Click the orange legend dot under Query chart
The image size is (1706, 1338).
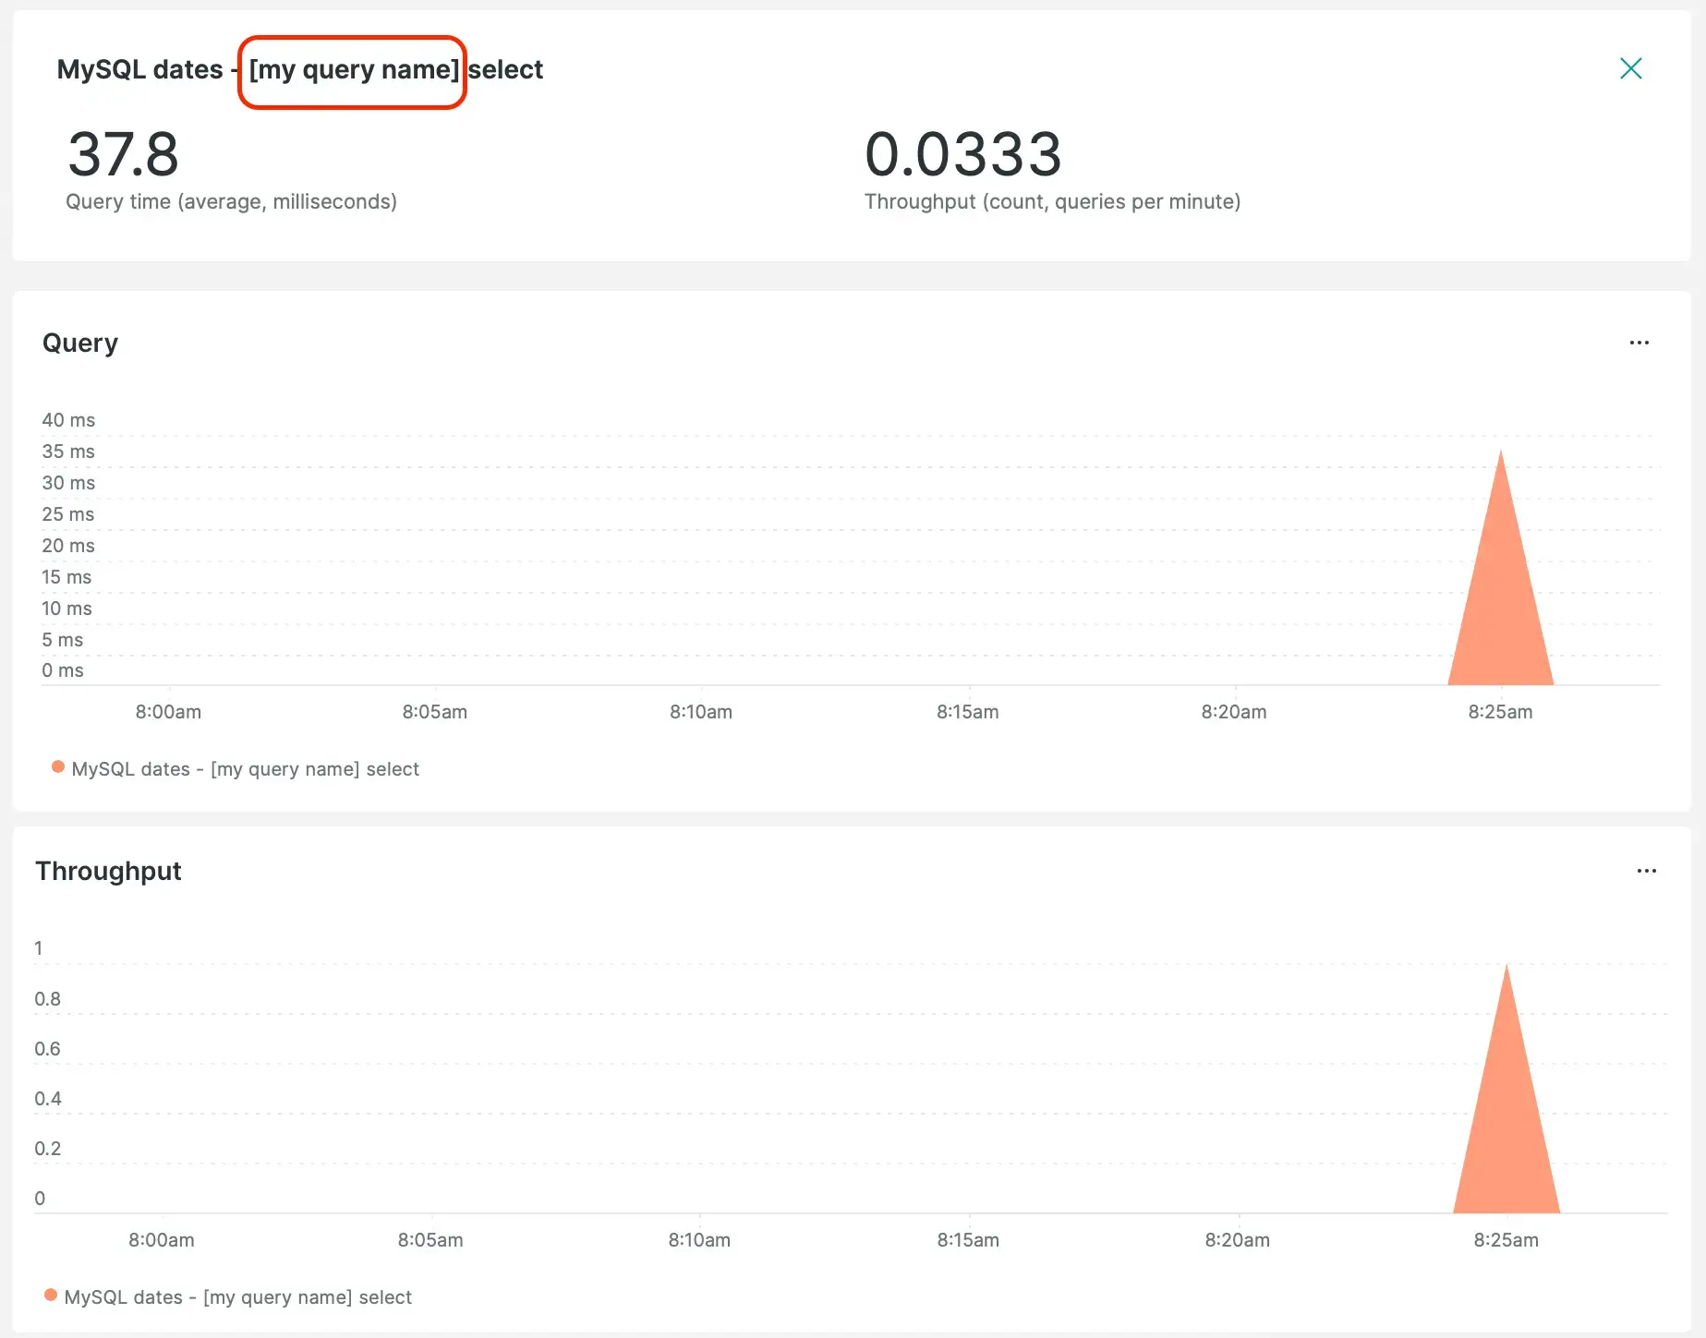[58, 767]
